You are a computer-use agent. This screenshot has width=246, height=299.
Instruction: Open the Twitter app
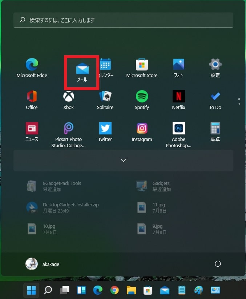(x=105, y=132)
